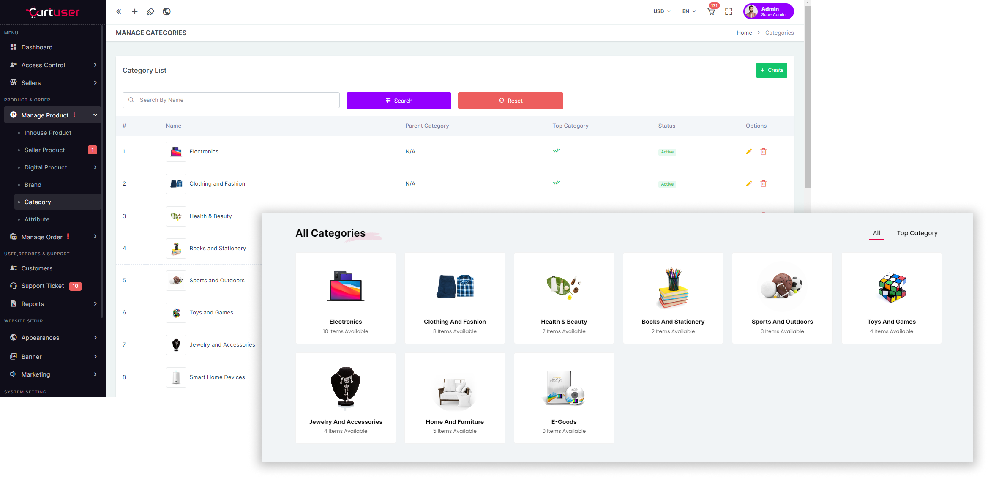
Task: Click the plus icon in top toolbar
Action: pyautogui.click(x=134, y=11)
